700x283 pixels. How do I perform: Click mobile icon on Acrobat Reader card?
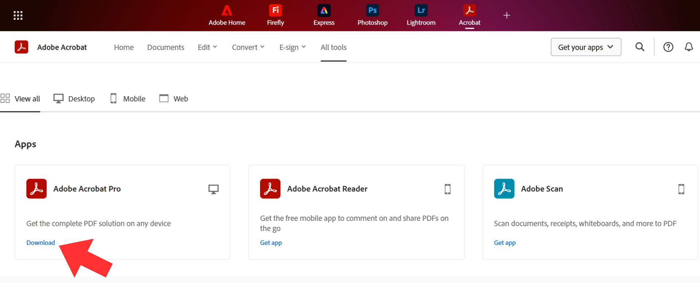pos(448,189)
